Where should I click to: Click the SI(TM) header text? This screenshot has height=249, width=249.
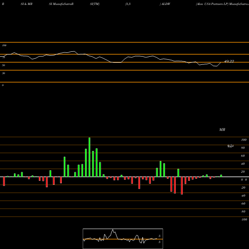coord(95,4)
